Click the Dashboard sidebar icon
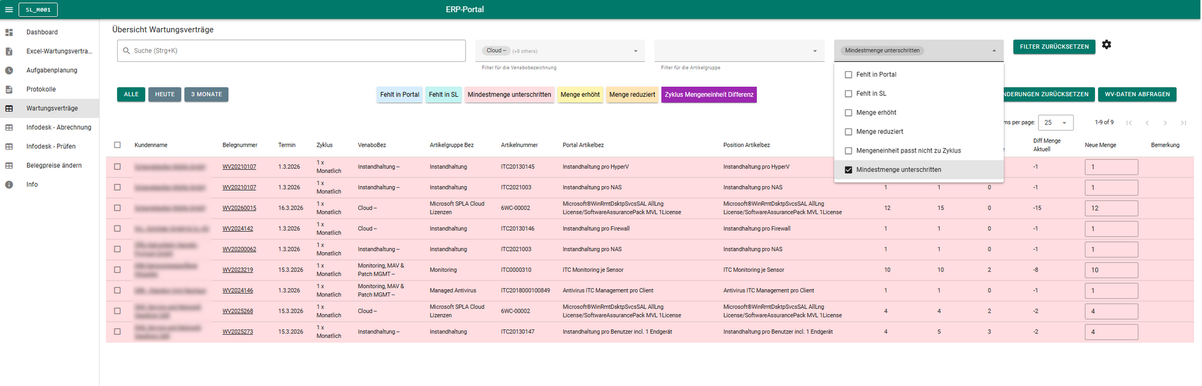 coord(9,32)
